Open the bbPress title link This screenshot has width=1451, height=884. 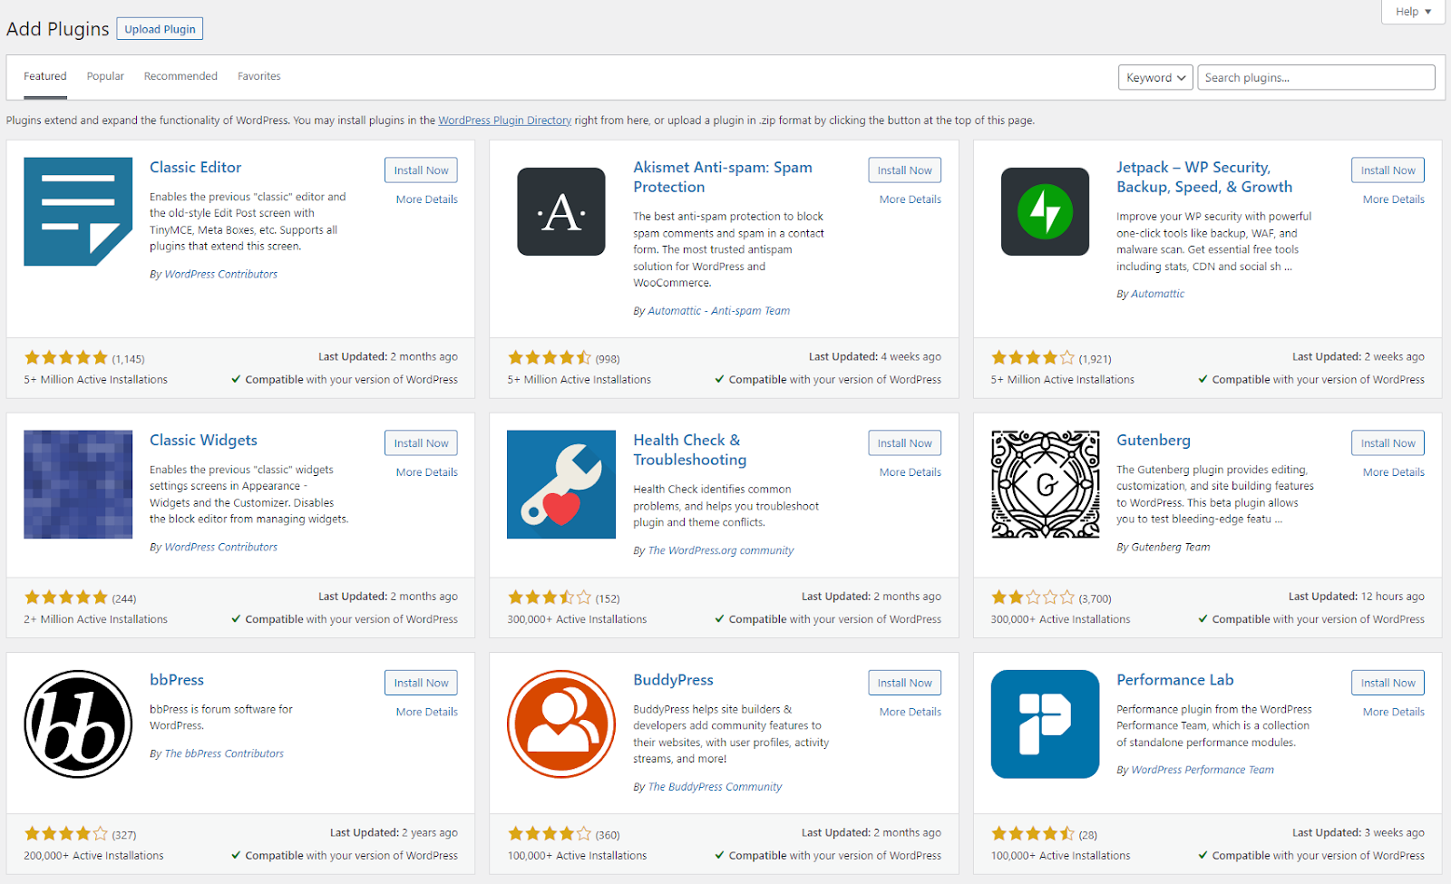(x=177, y=680)
